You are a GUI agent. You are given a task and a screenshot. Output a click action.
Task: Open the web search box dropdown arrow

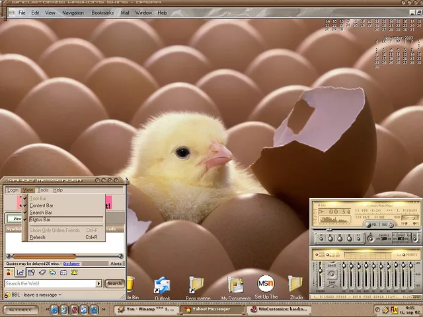tap(99, 283)
